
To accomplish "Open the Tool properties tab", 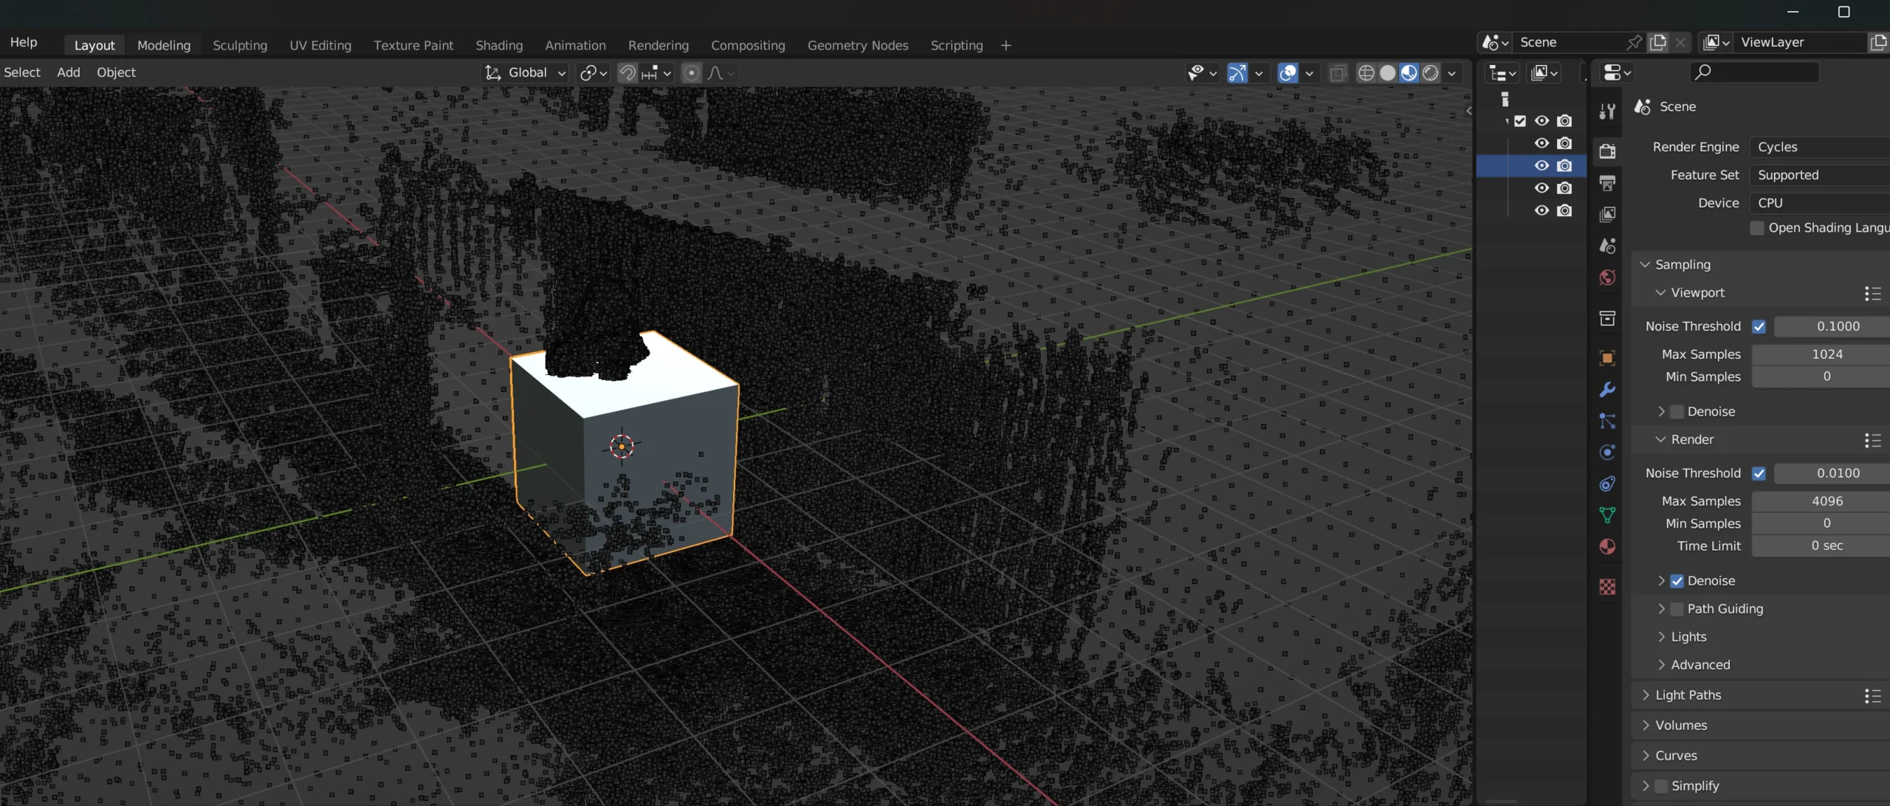I will (x=1607, y=111).
